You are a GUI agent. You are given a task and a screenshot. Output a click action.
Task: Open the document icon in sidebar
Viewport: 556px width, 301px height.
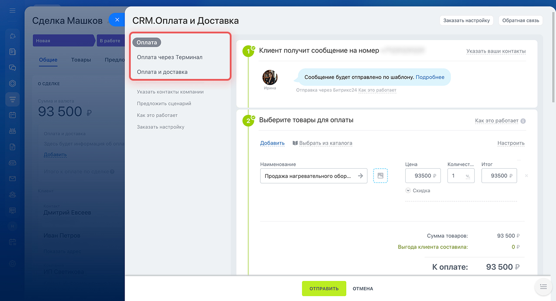coord(12,147)
